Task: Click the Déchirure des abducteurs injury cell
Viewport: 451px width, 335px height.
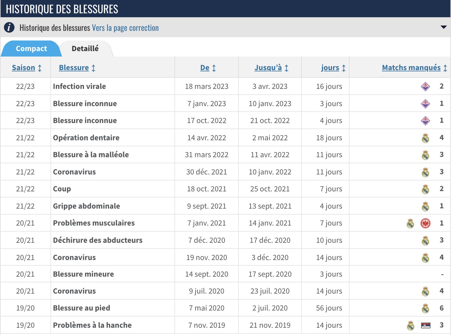Action: click(98, 240)
